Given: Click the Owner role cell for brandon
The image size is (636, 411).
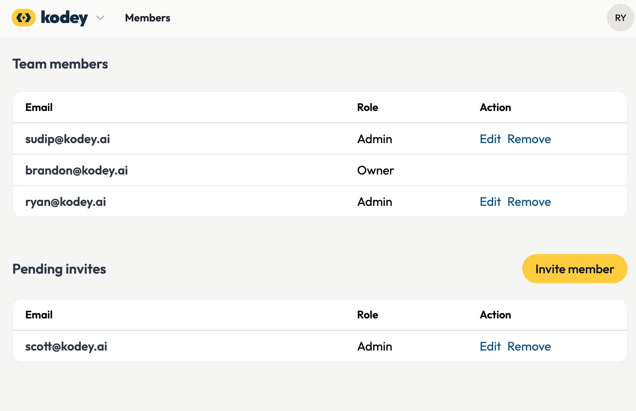Looking at the screenshot, I should pos(375,170).
